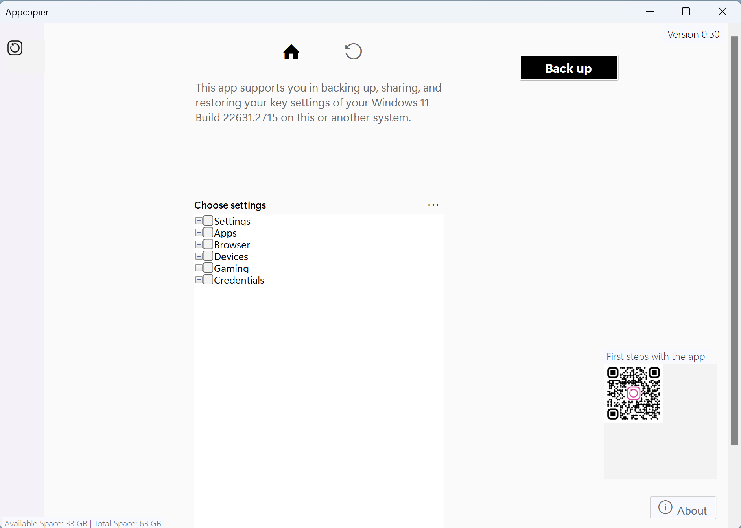Enable the Apps checkbox
Screen dimensions: 741x528
coord(208,232)
